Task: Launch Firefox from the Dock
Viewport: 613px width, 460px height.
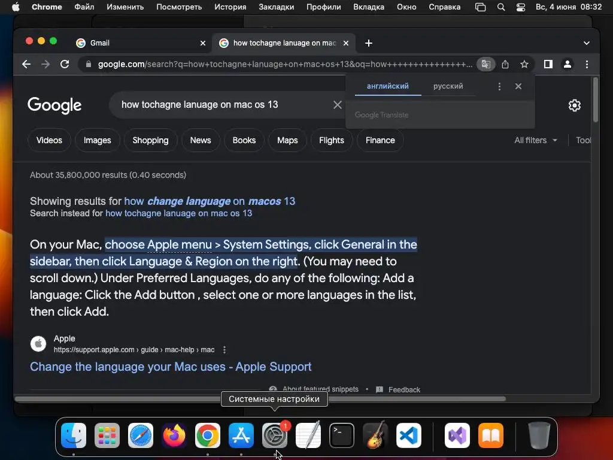Action: click(x=174, y=435)
